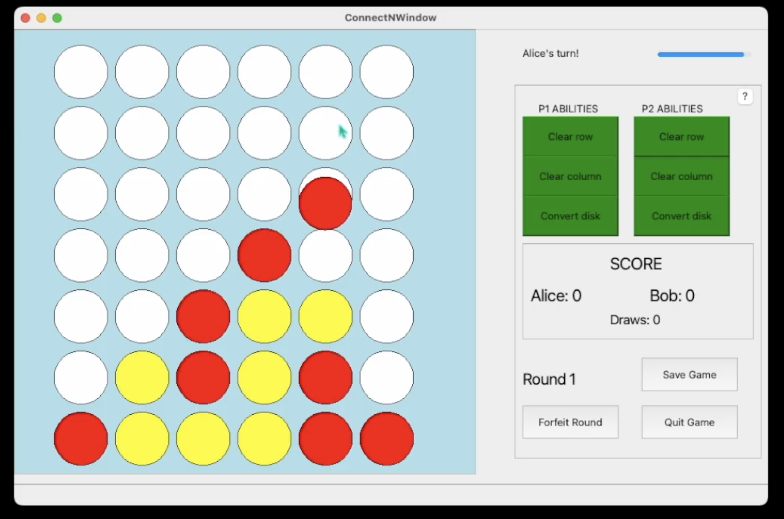Forfeit the current round
The image size is (784, 519).
click(x=570, y=422)
